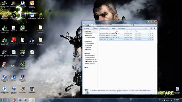182x102 pixels.
Task: Launch Fraps from the desktop
Action: pos(23,53)
